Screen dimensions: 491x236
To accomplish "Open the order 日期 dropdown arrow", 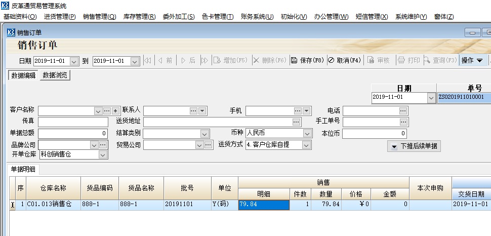I will click(x=431, y=98).
